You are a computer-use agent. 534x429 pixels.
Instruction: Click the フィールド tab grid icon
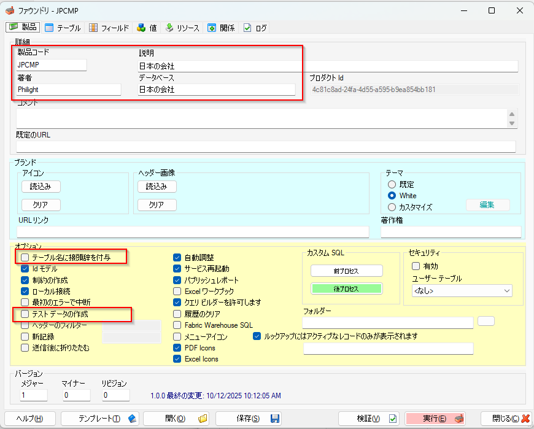[93, 28]
